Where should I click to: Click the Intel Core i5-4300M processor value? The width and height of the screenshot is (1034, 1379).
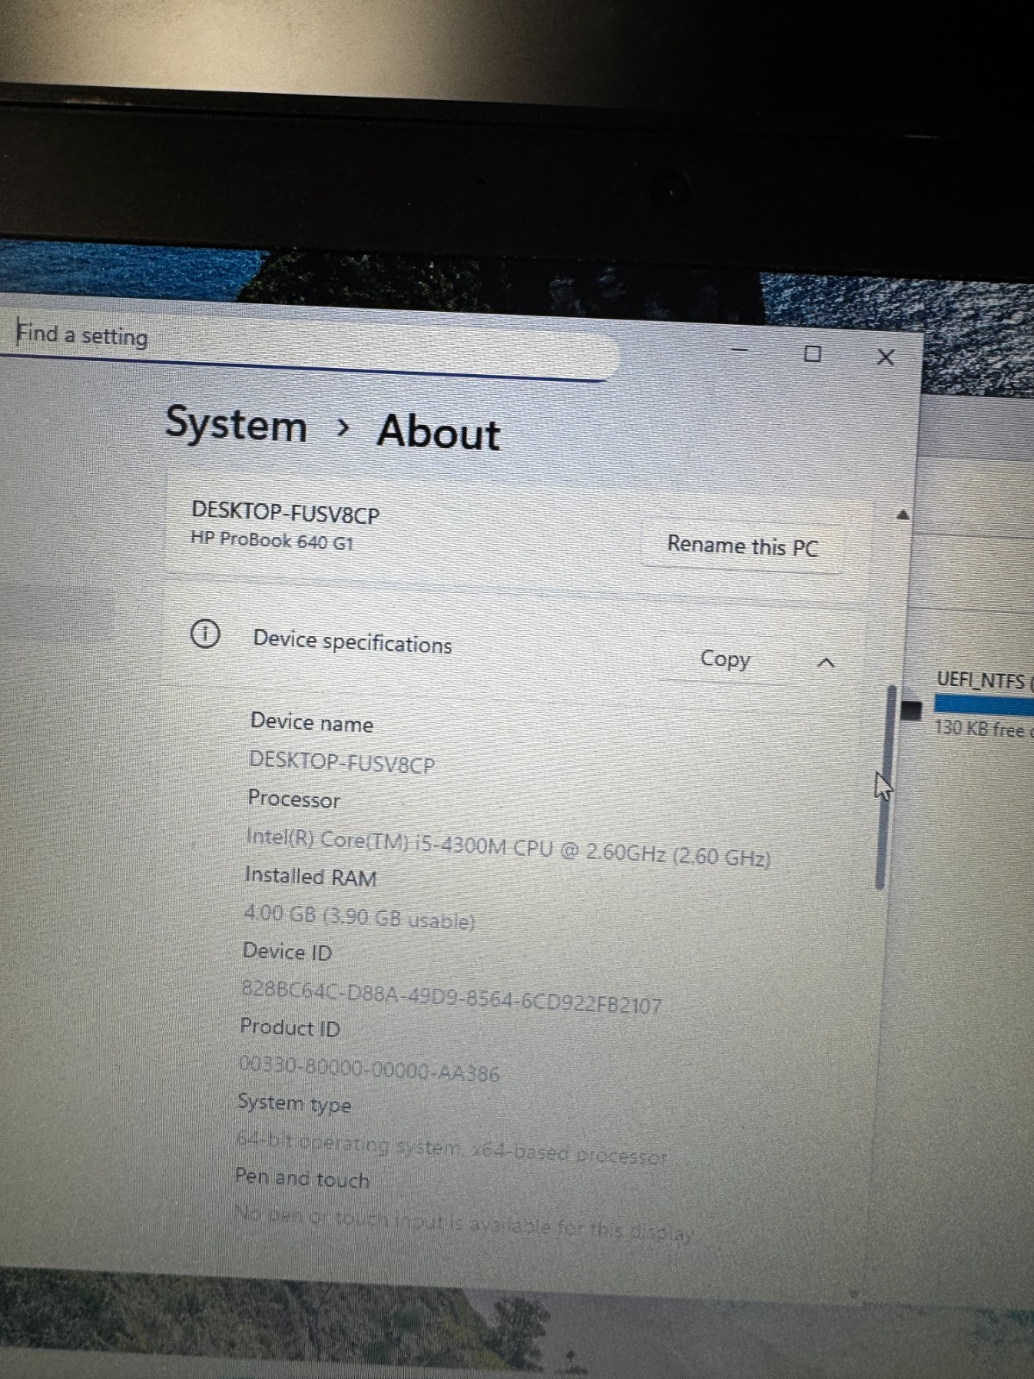(508, 848)
